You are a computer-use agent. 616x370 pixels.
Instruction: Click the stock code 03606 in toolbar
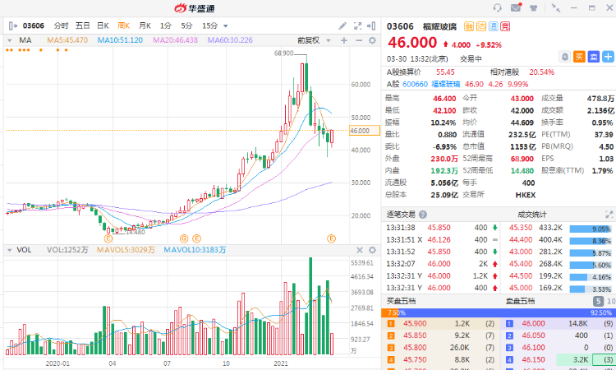pos(34,26)
